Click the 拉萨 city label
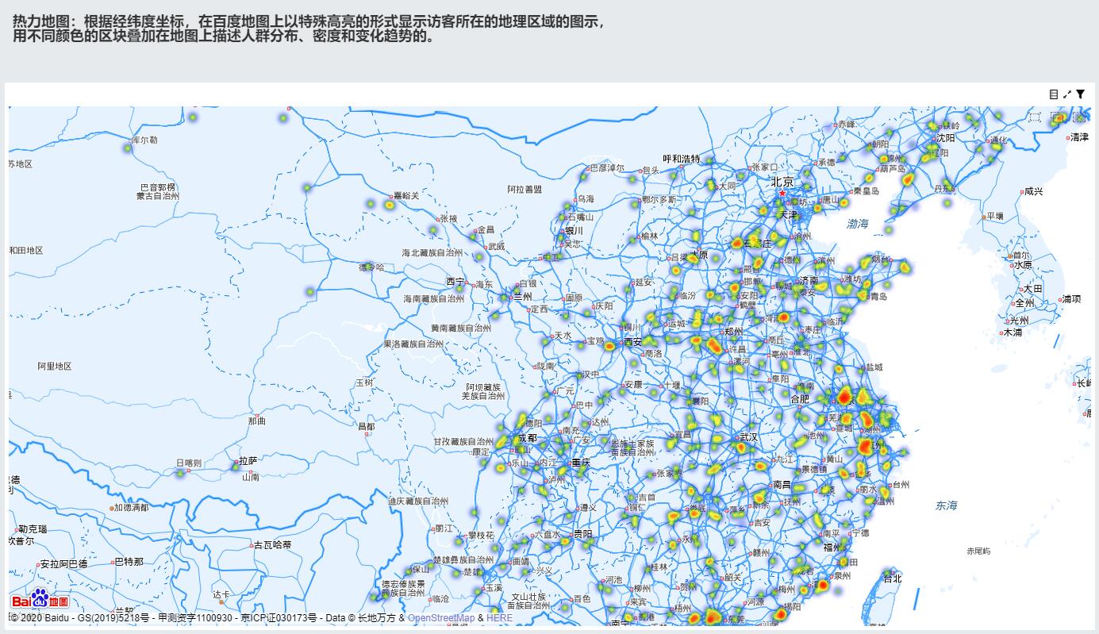The height and width of the screenshot is (634, 1099). pyautogui.click(x=248, y=460)
